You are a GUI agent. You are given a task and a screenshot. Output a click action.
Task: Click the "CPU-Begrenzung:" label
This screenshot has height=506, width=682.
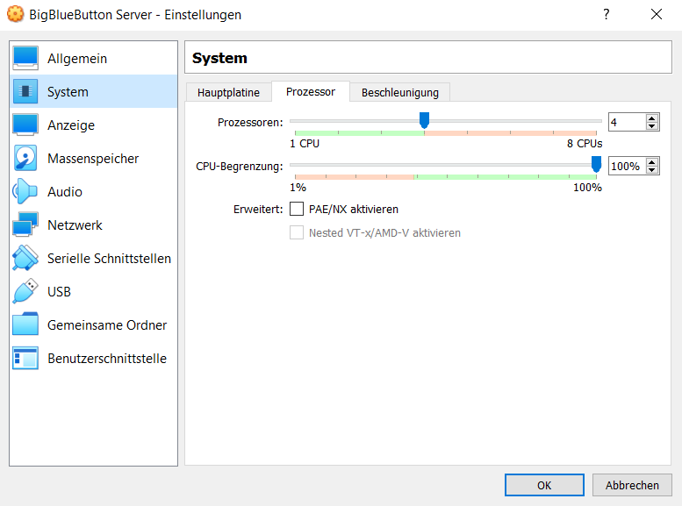(x=240, y=167)
